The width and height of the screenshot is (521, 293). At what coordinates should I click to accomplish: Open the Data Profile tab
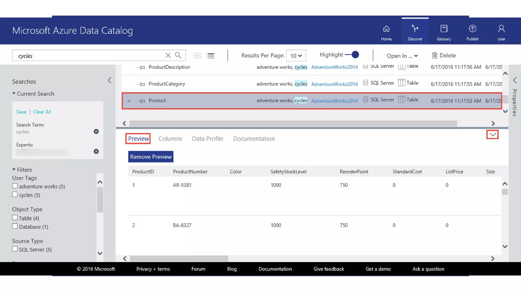pyautogui.click(x=208, y=139)
